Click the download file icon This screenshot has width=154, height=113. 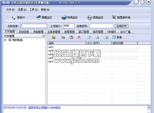pos(97,37)
